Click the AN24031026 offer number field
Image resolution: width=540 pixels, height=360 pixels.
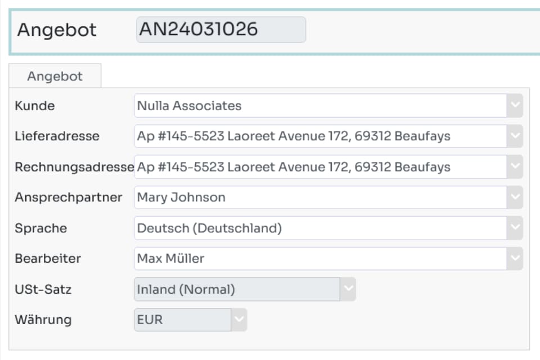point(221,30)
